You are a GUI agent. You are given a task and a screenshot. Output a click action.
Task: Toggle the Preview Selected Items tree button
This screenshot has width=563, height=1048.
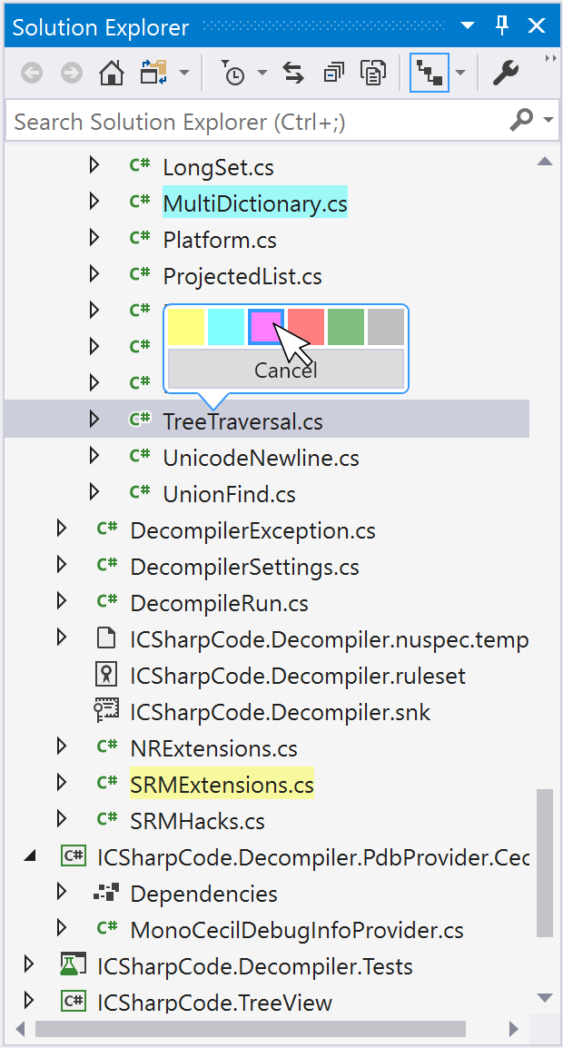pyautogui.click(x=429, y=73)
